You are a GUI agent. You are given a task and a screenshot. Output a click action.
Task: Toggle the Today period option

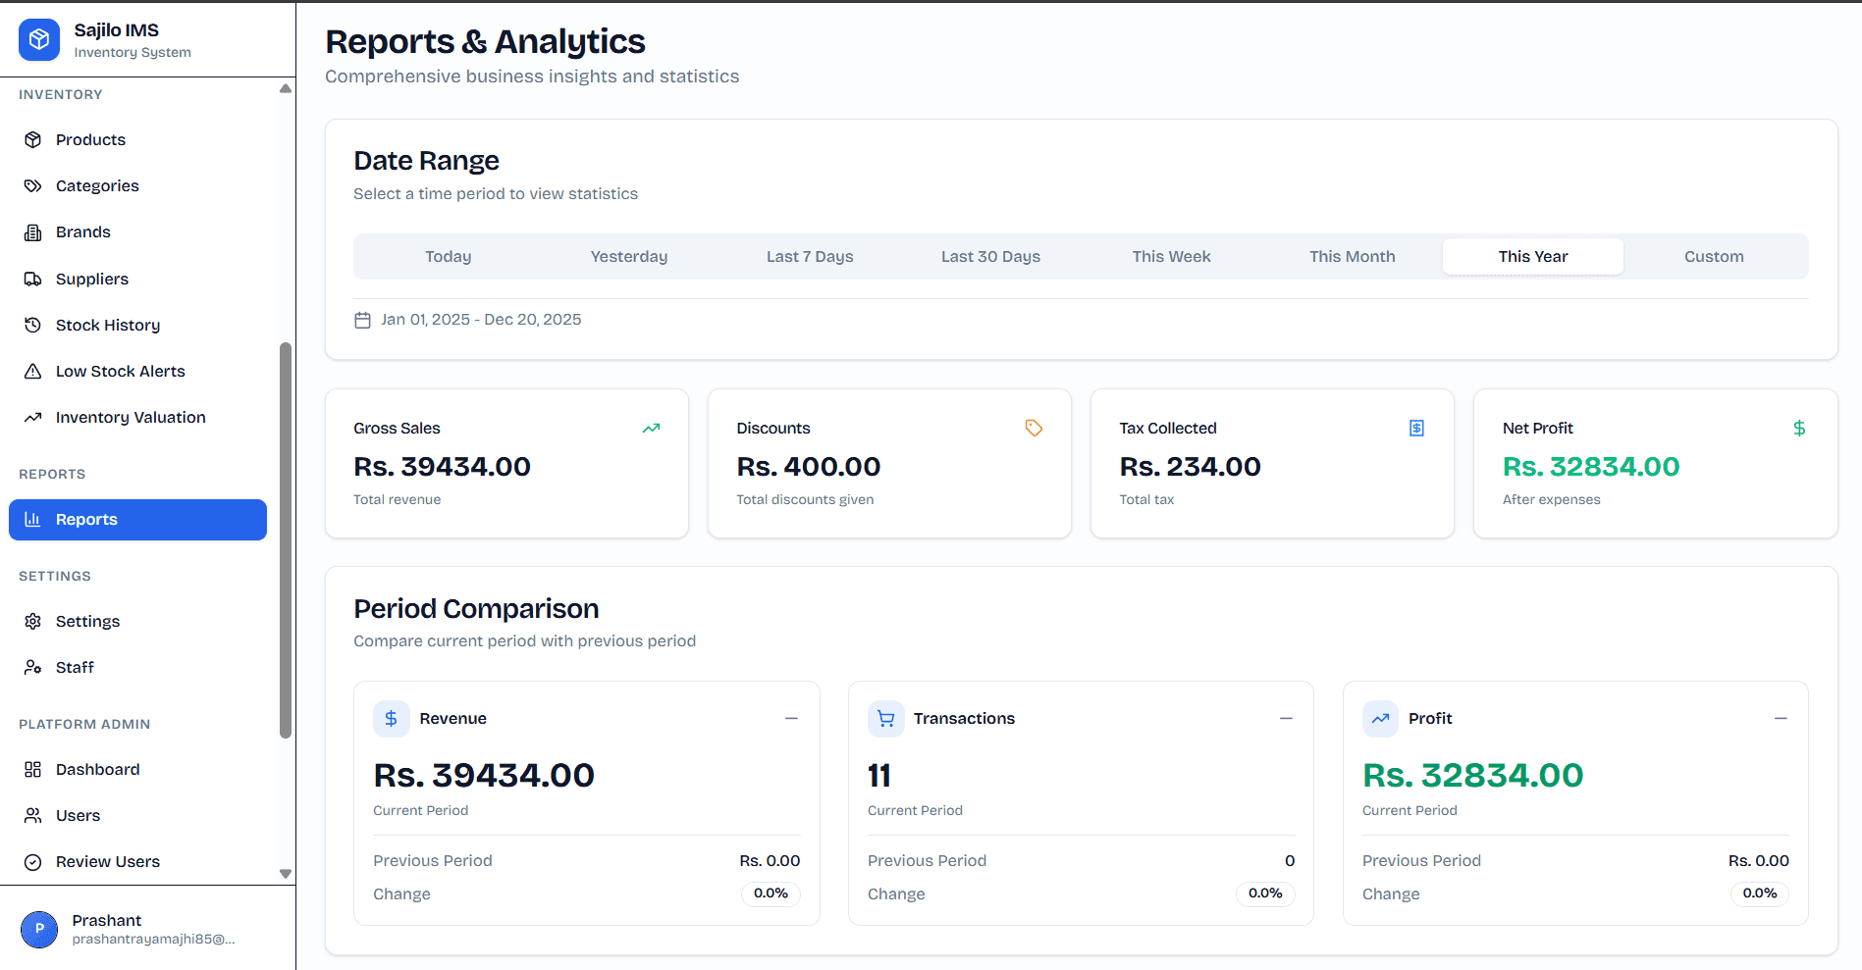coord(448,256)
